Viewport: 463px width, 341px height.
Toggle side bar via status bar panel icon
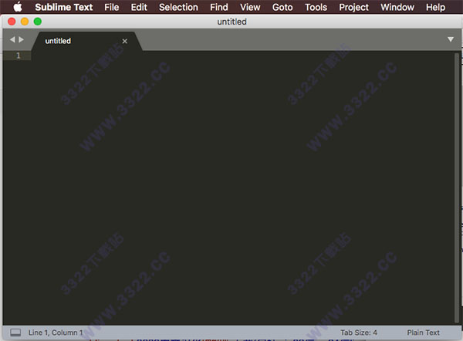point(15,333)
